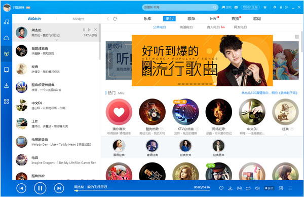Select the radio station sidebar icon
304x197 pixels.
pos(7,54)
